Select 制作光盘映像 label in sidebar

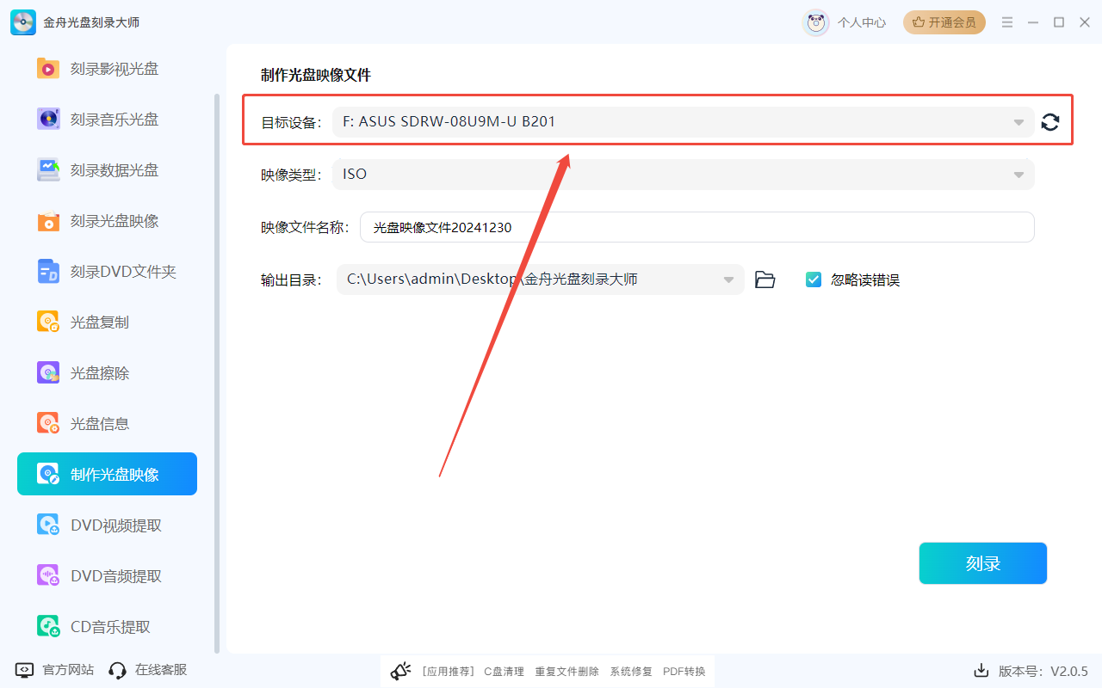coord(115,475)
